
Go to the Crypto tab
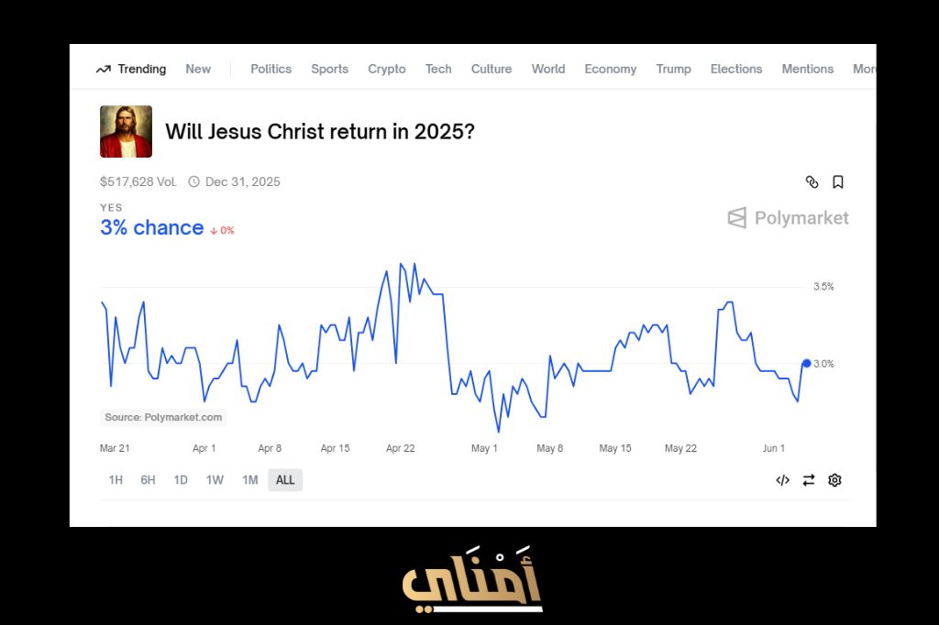tap(386, 69)
